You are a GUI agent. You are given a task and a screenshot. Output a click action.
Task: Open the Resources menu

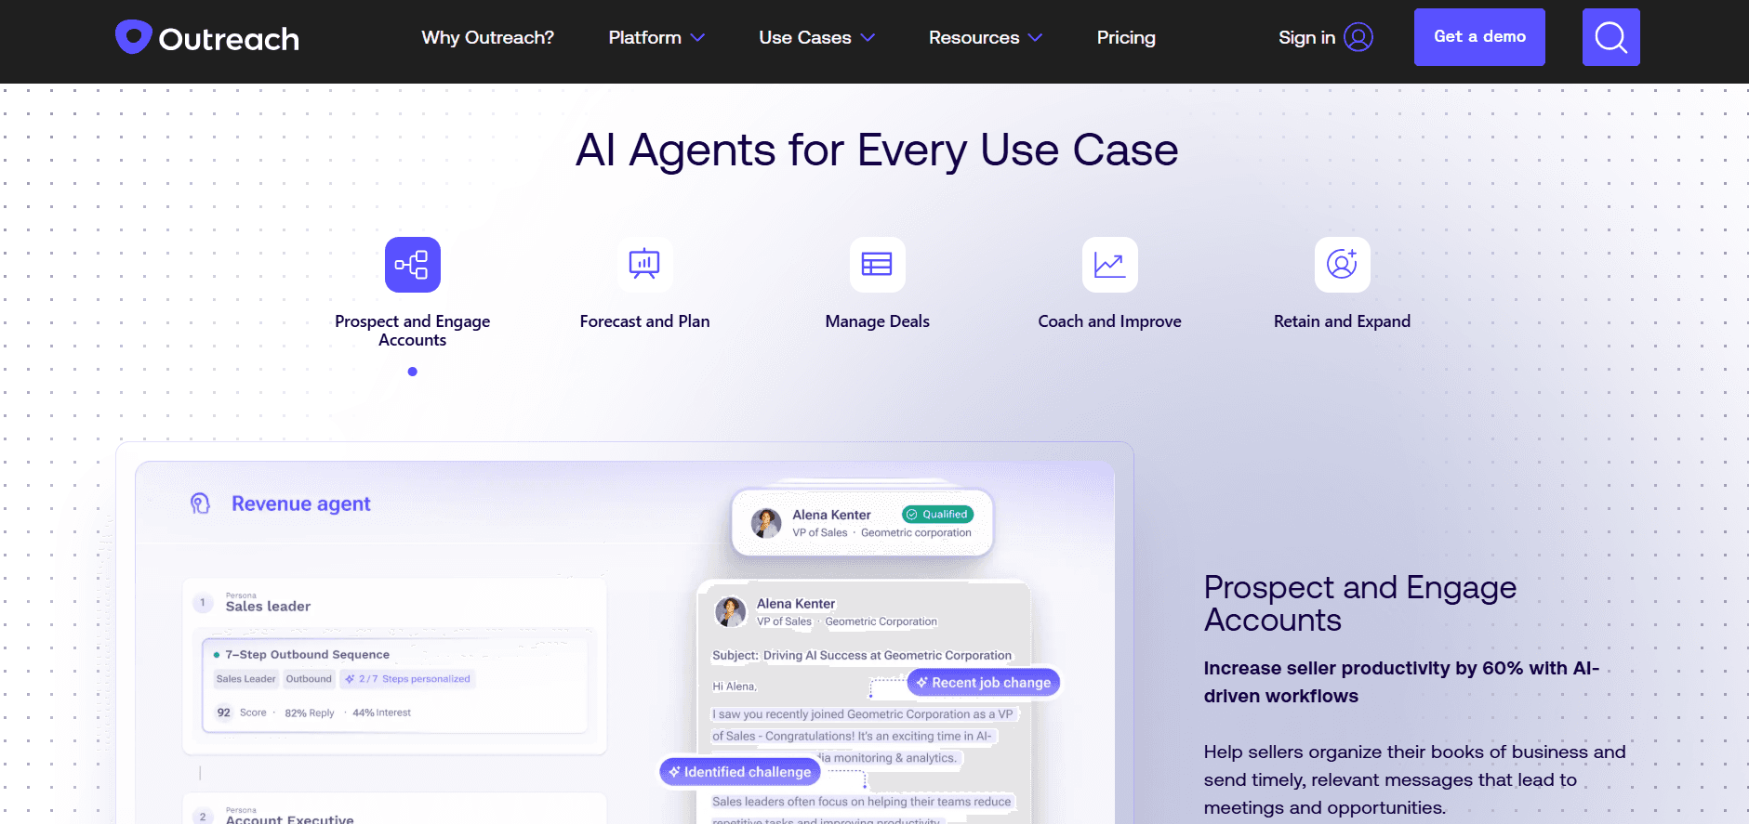coord(974,37)
